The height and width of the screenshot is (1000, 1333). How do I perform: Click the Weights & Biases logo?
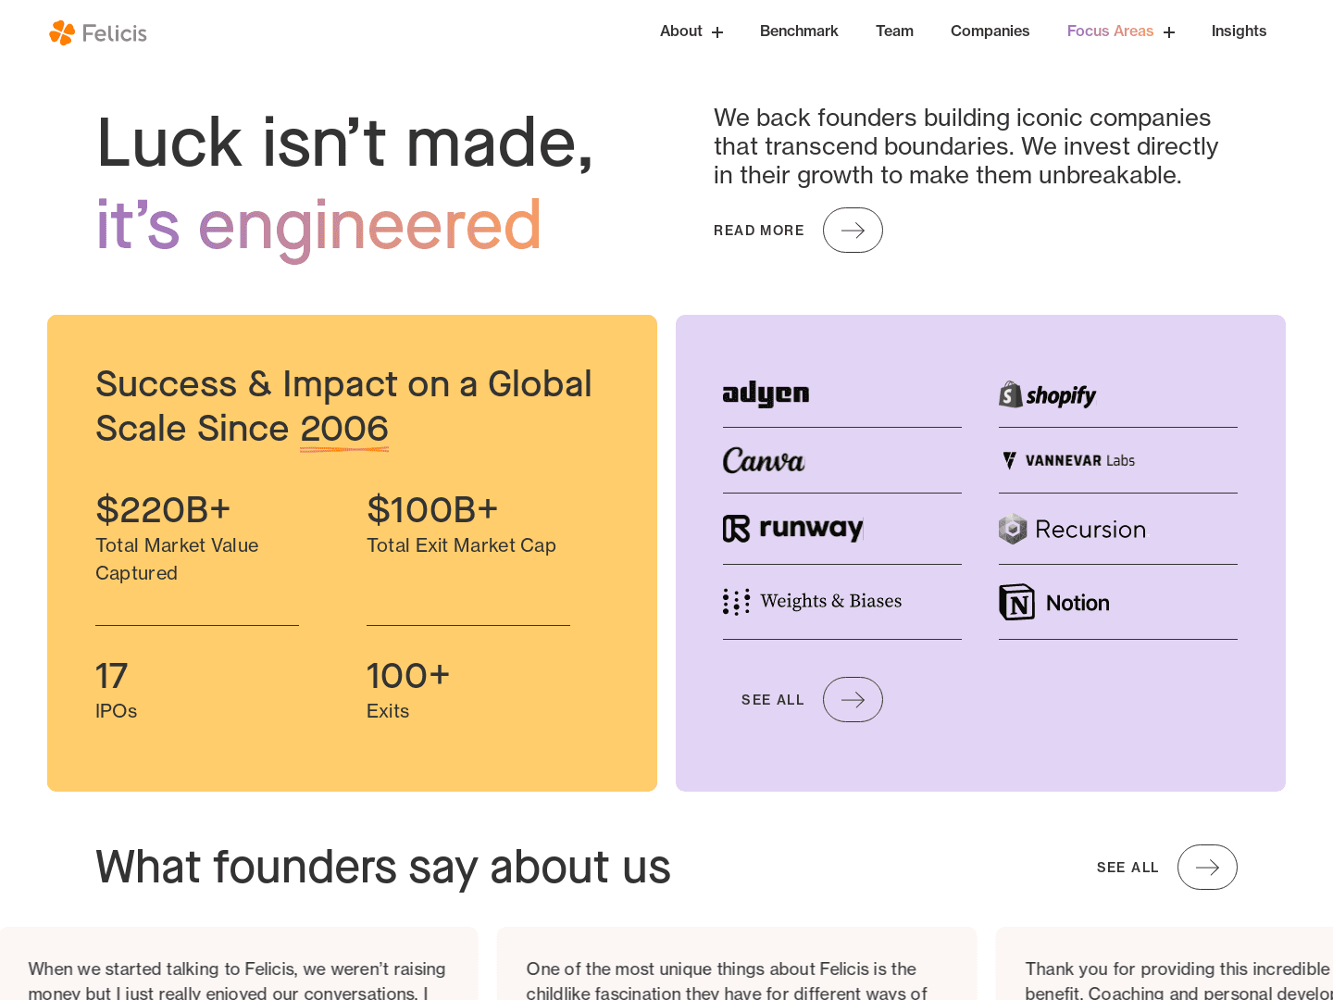pos(812,601)
